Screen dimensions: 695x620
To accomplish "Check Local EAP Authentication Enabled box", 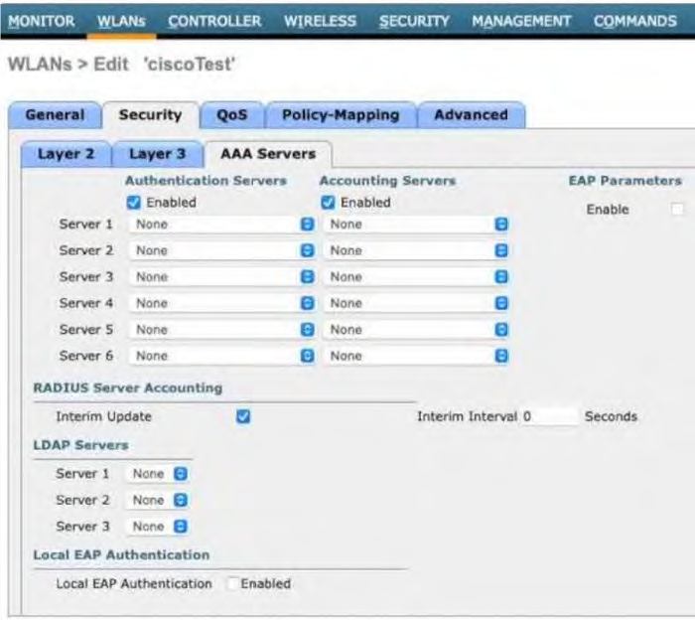I will pos(231,584).
